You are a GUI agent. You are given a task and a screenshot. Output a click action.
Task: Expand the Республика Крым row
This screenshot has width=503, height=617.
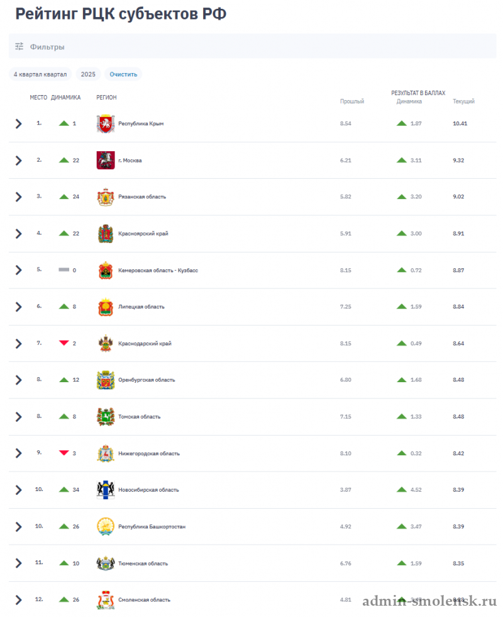[18, 123]
